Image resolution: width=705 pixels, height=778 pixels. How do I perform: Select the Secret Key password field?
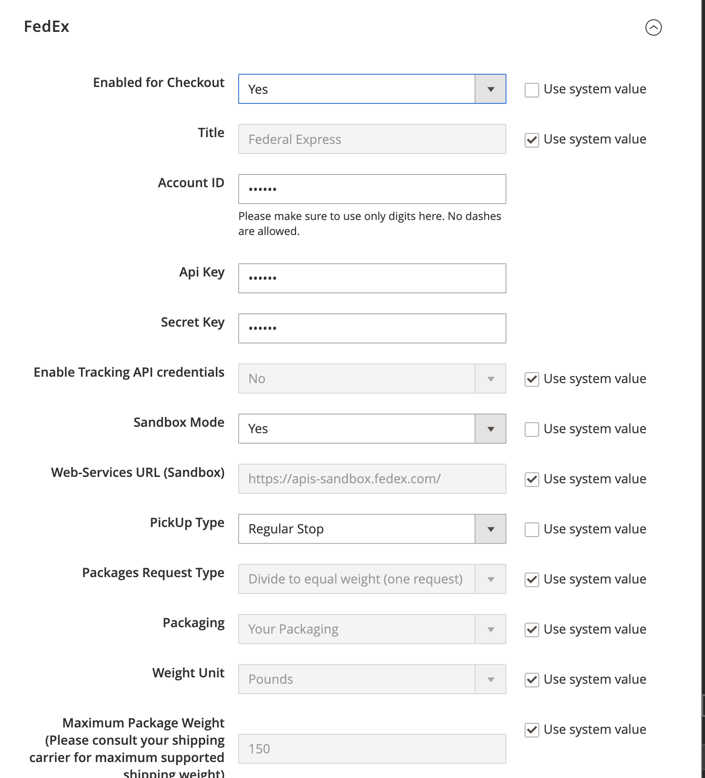tap(372, 328)
